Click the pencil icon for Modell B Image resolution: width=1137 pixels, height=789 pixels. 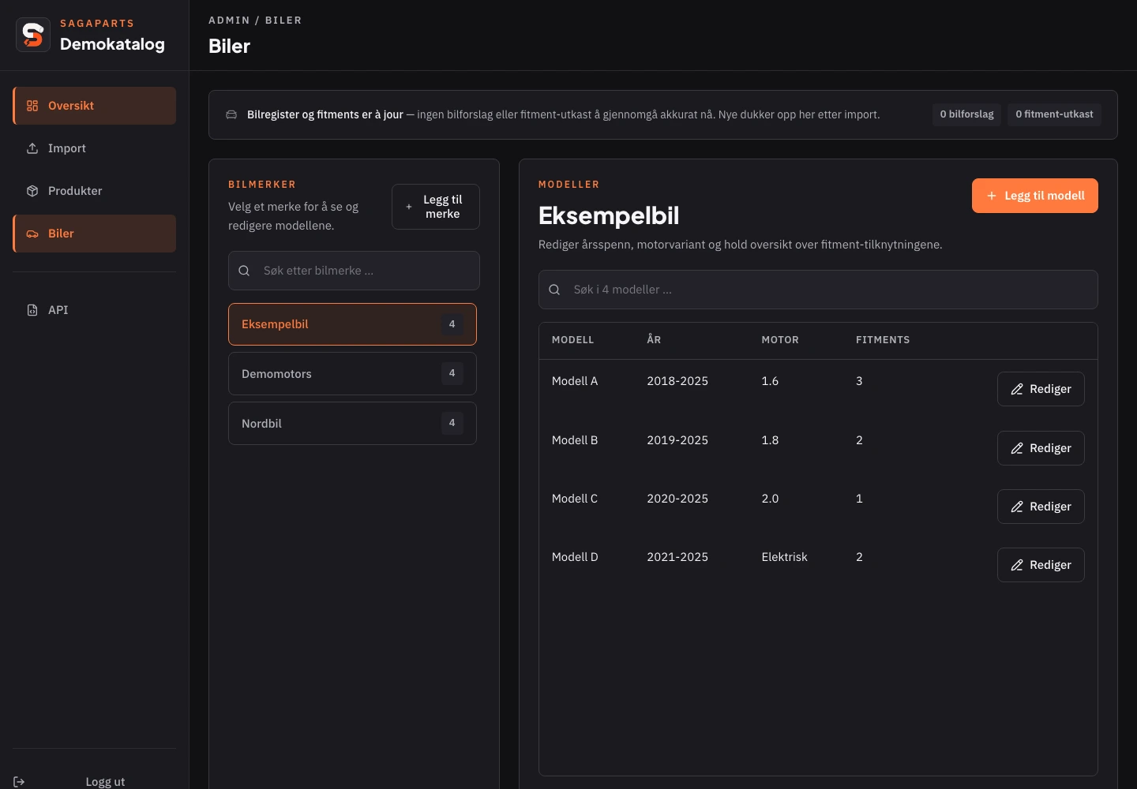pyautogui.click(x=1017, y=448)
